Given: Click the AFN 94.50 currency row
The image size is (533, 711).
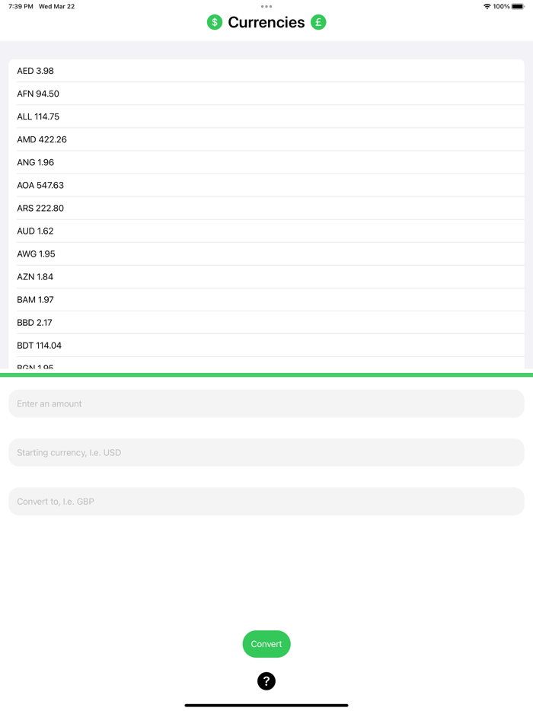Looking at the screenshot, I should 266,93.
